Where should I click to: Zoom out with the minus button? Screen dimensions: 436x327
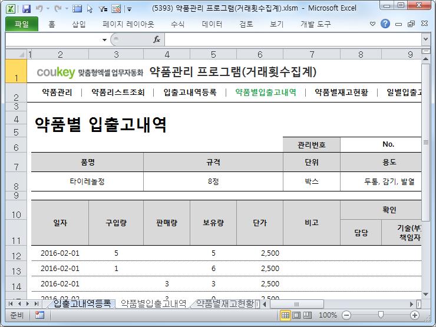pos(346,315)
